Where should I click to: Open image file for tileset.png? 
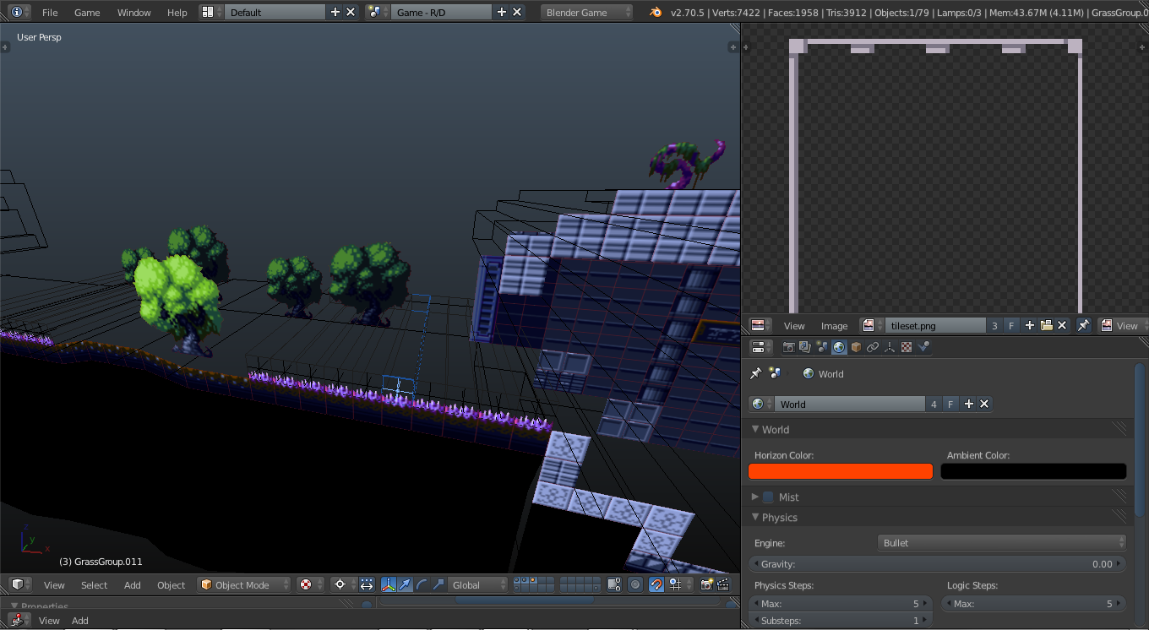[x=1047, y=326]
